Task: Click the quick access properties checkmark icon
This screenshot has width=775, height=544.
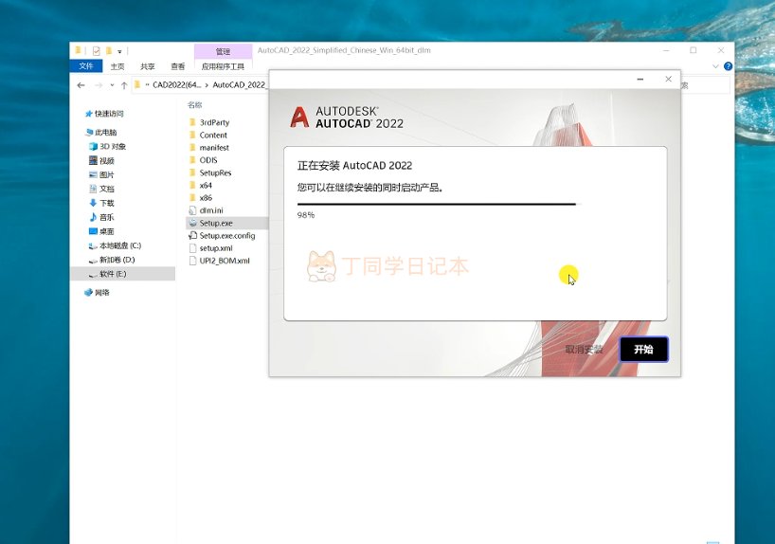Action: [x=96, y=50]
